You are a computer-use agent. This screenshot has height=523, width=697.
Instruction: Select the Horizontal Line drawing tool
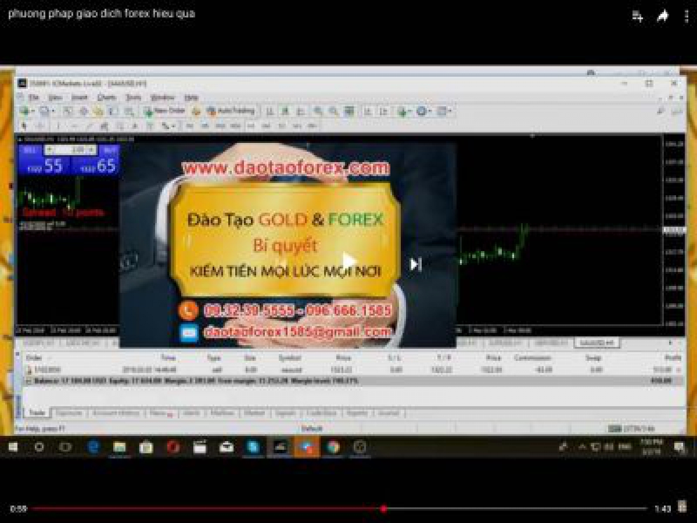(74, 126)
